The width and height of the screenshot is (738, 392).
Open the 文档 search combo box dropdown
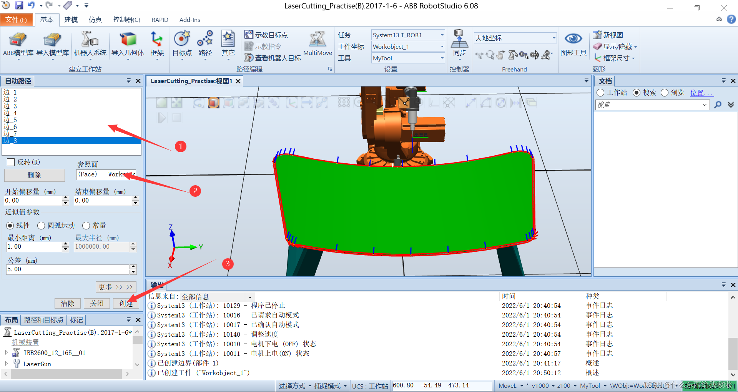tap(705, 105)
